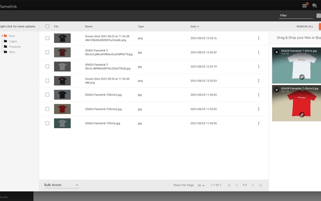The image size is (321, 201).
Task: Switch to grid view icon
Action: pyautogui.click(x=319, y=16)
